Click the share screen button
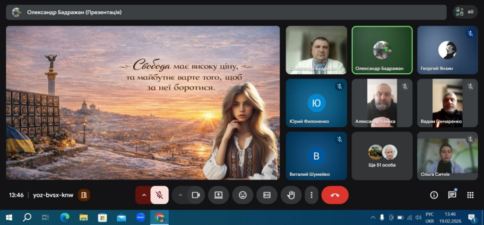The image size is (484, 225). pyautogui.click(x=218, y=195)
